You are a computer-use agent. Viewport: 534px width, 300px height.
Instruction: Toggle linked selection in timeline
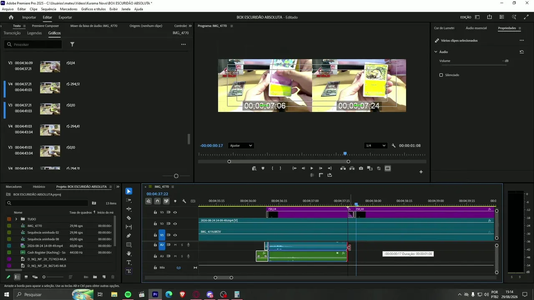(166, 201)
